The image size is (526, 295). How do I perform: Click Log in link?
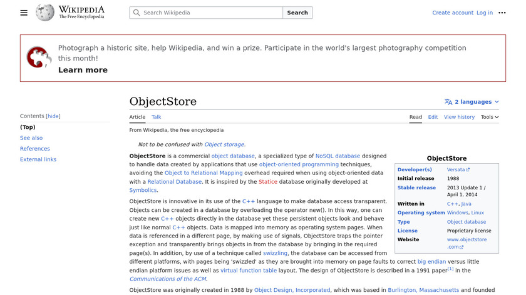pos(485,12)
